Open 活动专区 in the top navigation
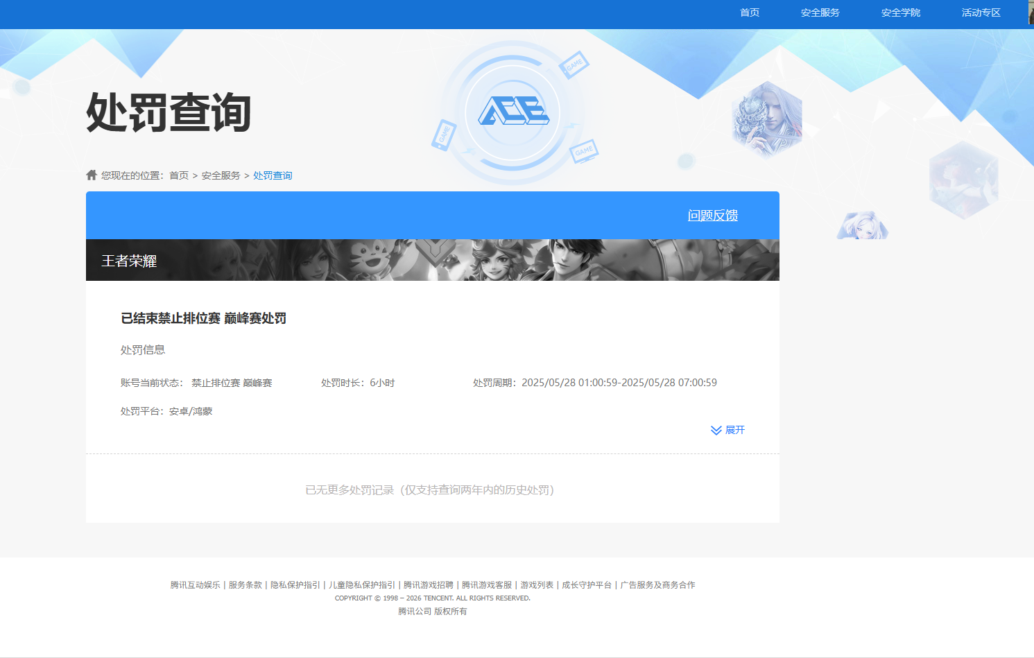This screenshot has height=658, width=1034. pyautogui.click(x=981, y=12)
